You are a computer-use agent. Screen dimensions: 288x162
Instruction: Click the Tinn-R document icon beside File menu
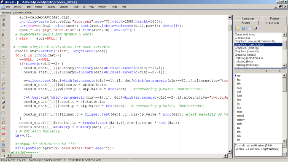(x=3, y=7)
